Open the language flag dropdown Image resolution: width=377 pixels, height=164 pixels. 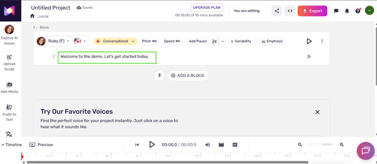[80, 41]
